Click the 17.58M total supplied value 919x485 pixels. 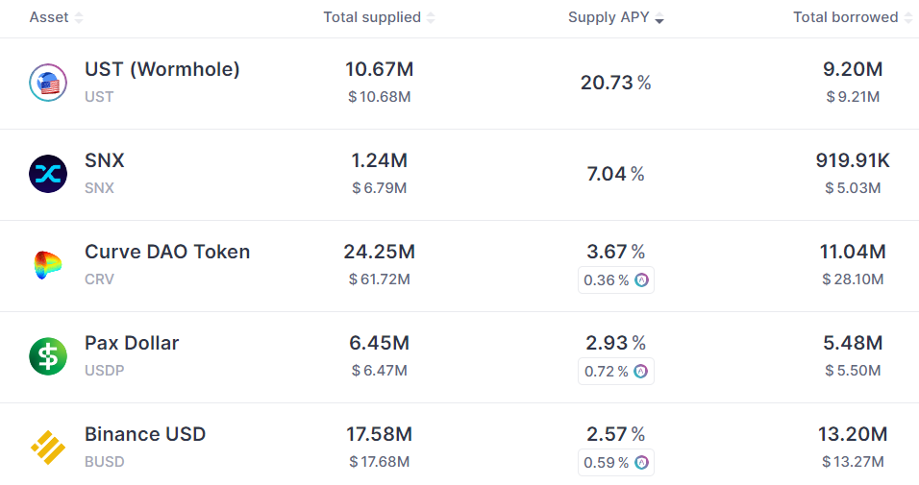pyautogui.click(x=379, y=435)
